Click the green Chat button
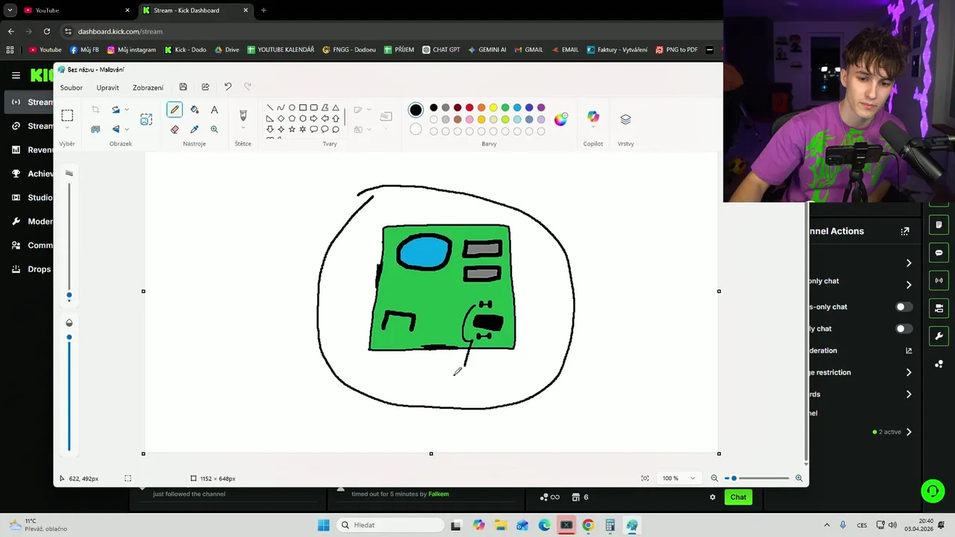 [738, 497]
